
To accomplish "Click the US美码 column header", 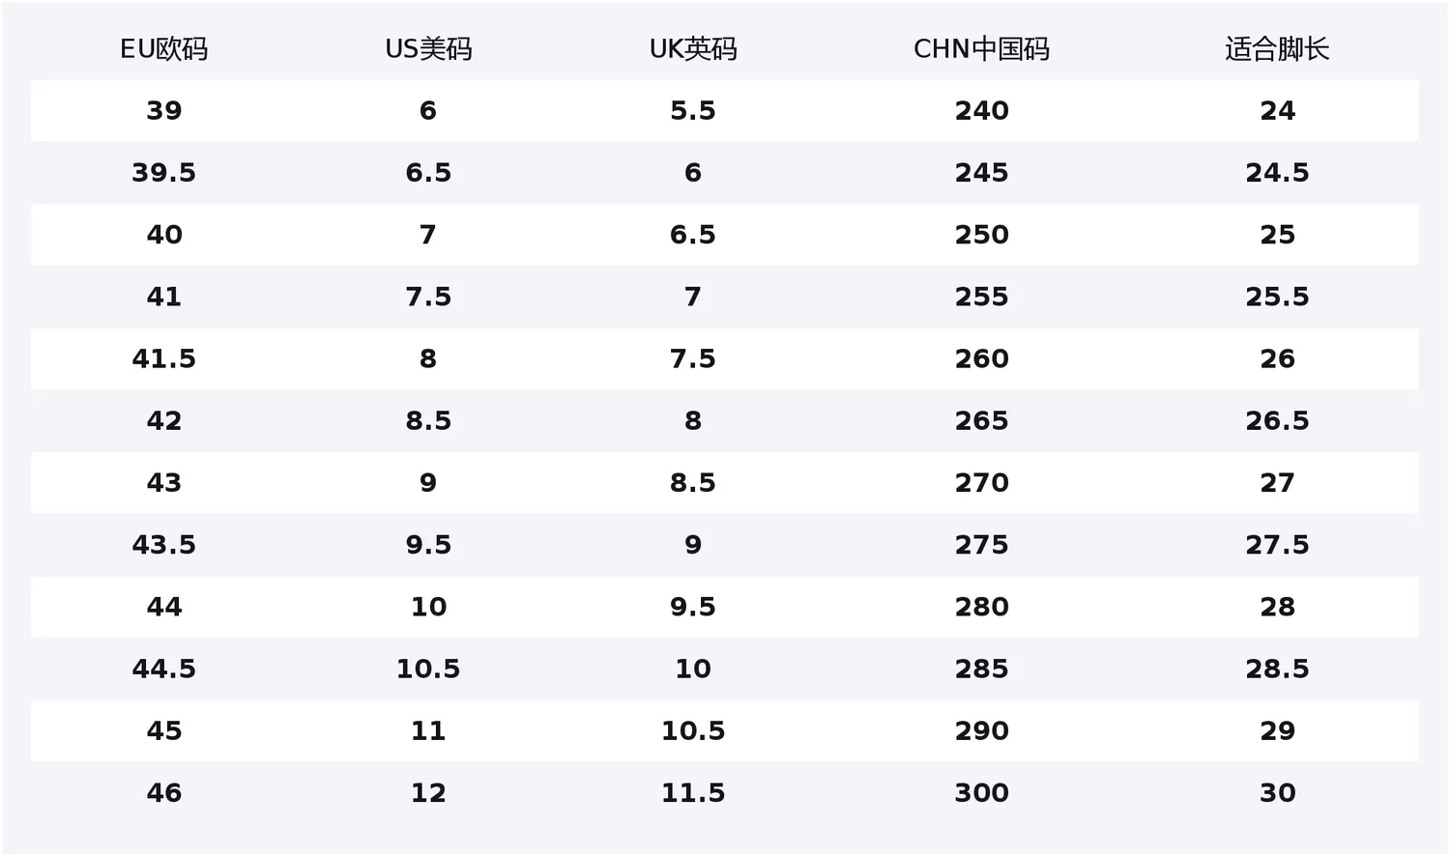I will tap(428, 48).
